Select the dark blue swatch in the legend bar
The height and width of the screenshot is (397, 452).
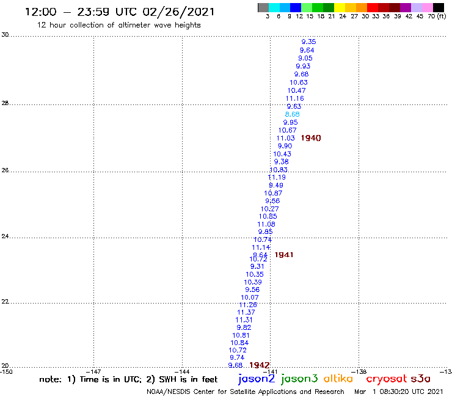pos(296,7)
